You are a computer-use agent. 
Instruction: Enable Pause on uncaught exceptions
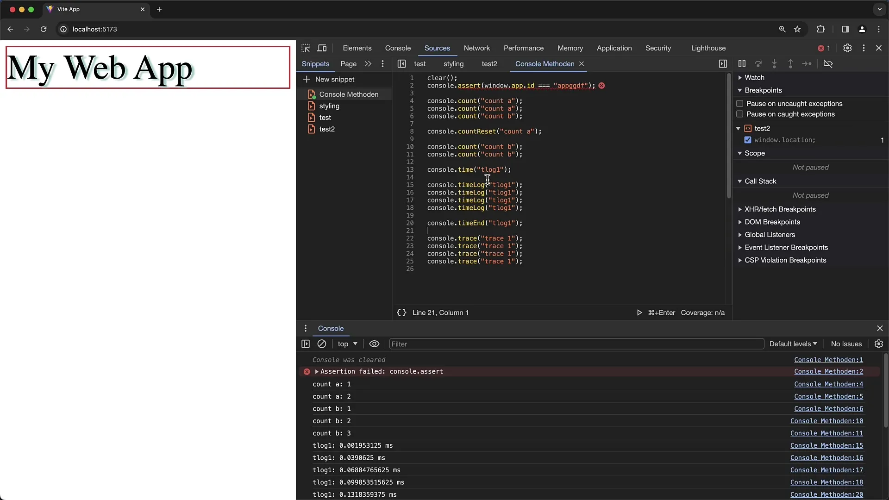pyautogui.click(x=739, y=103)
